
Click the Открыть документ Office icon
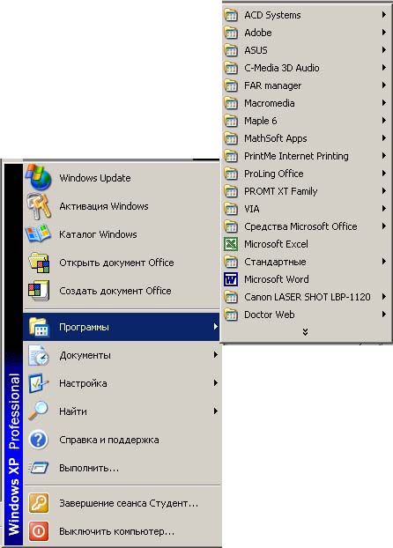(x=39, y=263)
